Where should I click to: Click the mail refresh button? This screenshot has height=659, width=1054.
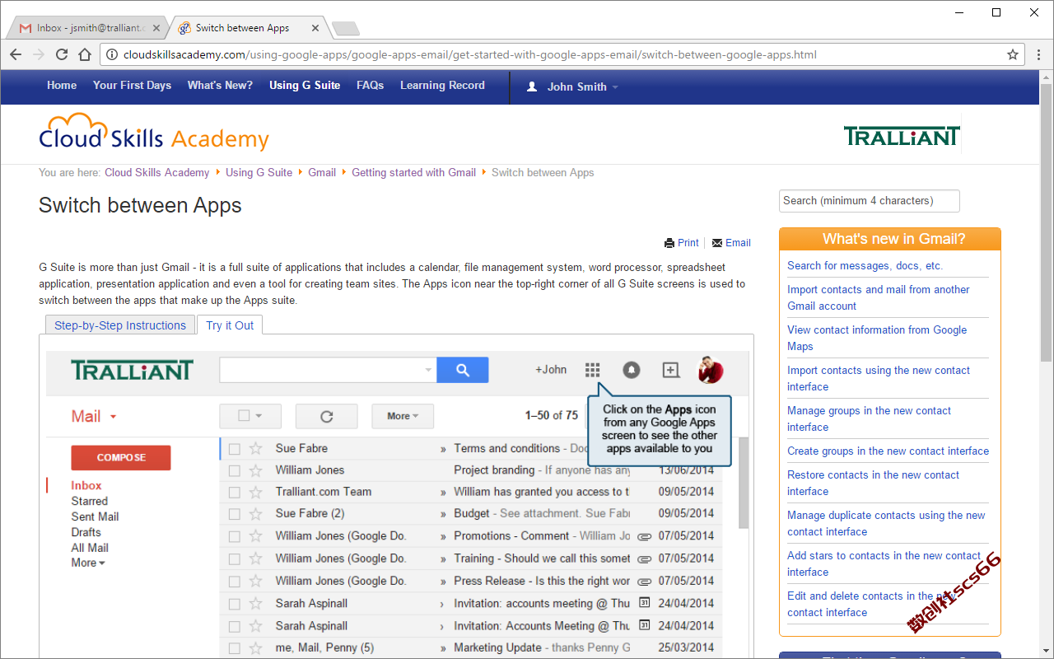click(327, 416)
